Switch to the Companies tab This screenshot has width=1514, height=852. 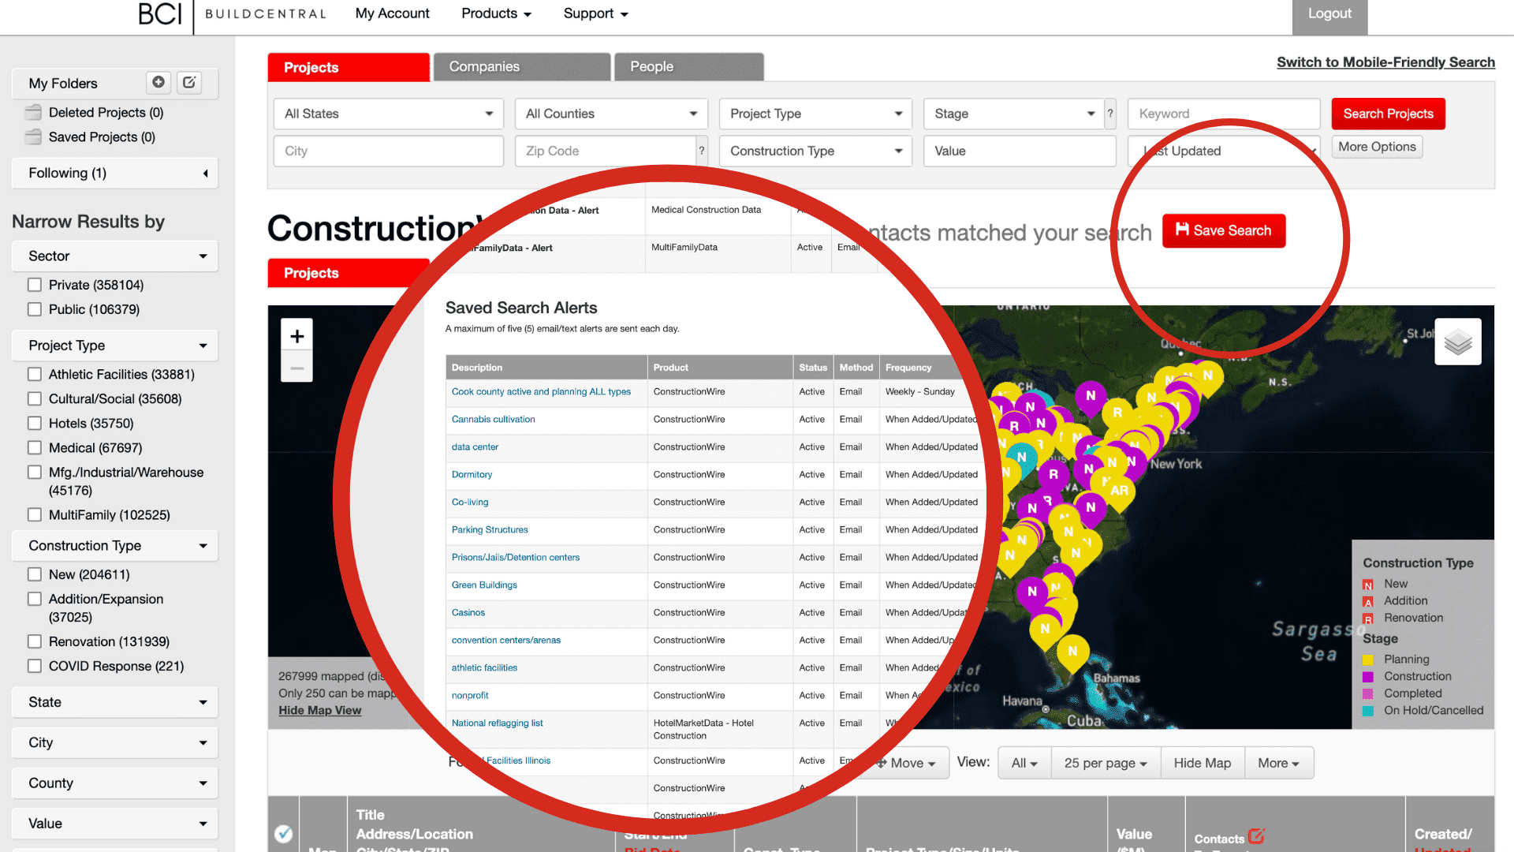522,67
